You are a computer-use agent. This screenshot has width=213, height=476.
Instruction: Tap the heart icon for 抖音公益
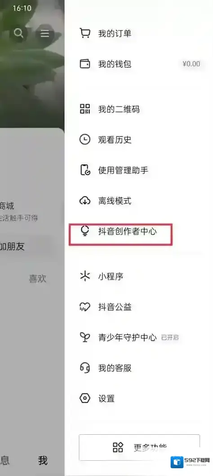click(85, 307)
